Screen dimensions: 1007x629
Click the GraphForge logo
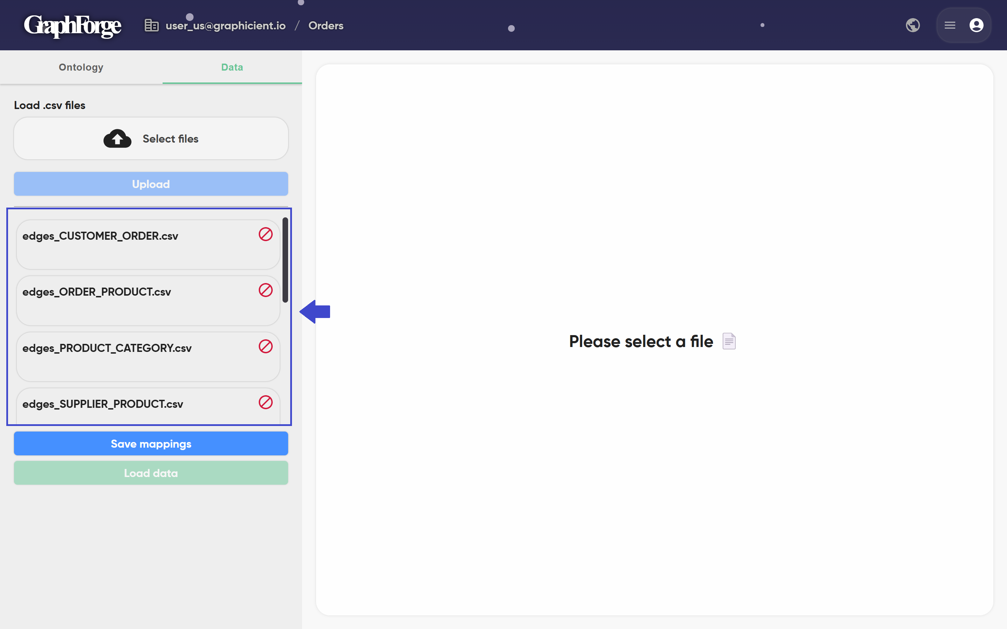click(72, 26)
